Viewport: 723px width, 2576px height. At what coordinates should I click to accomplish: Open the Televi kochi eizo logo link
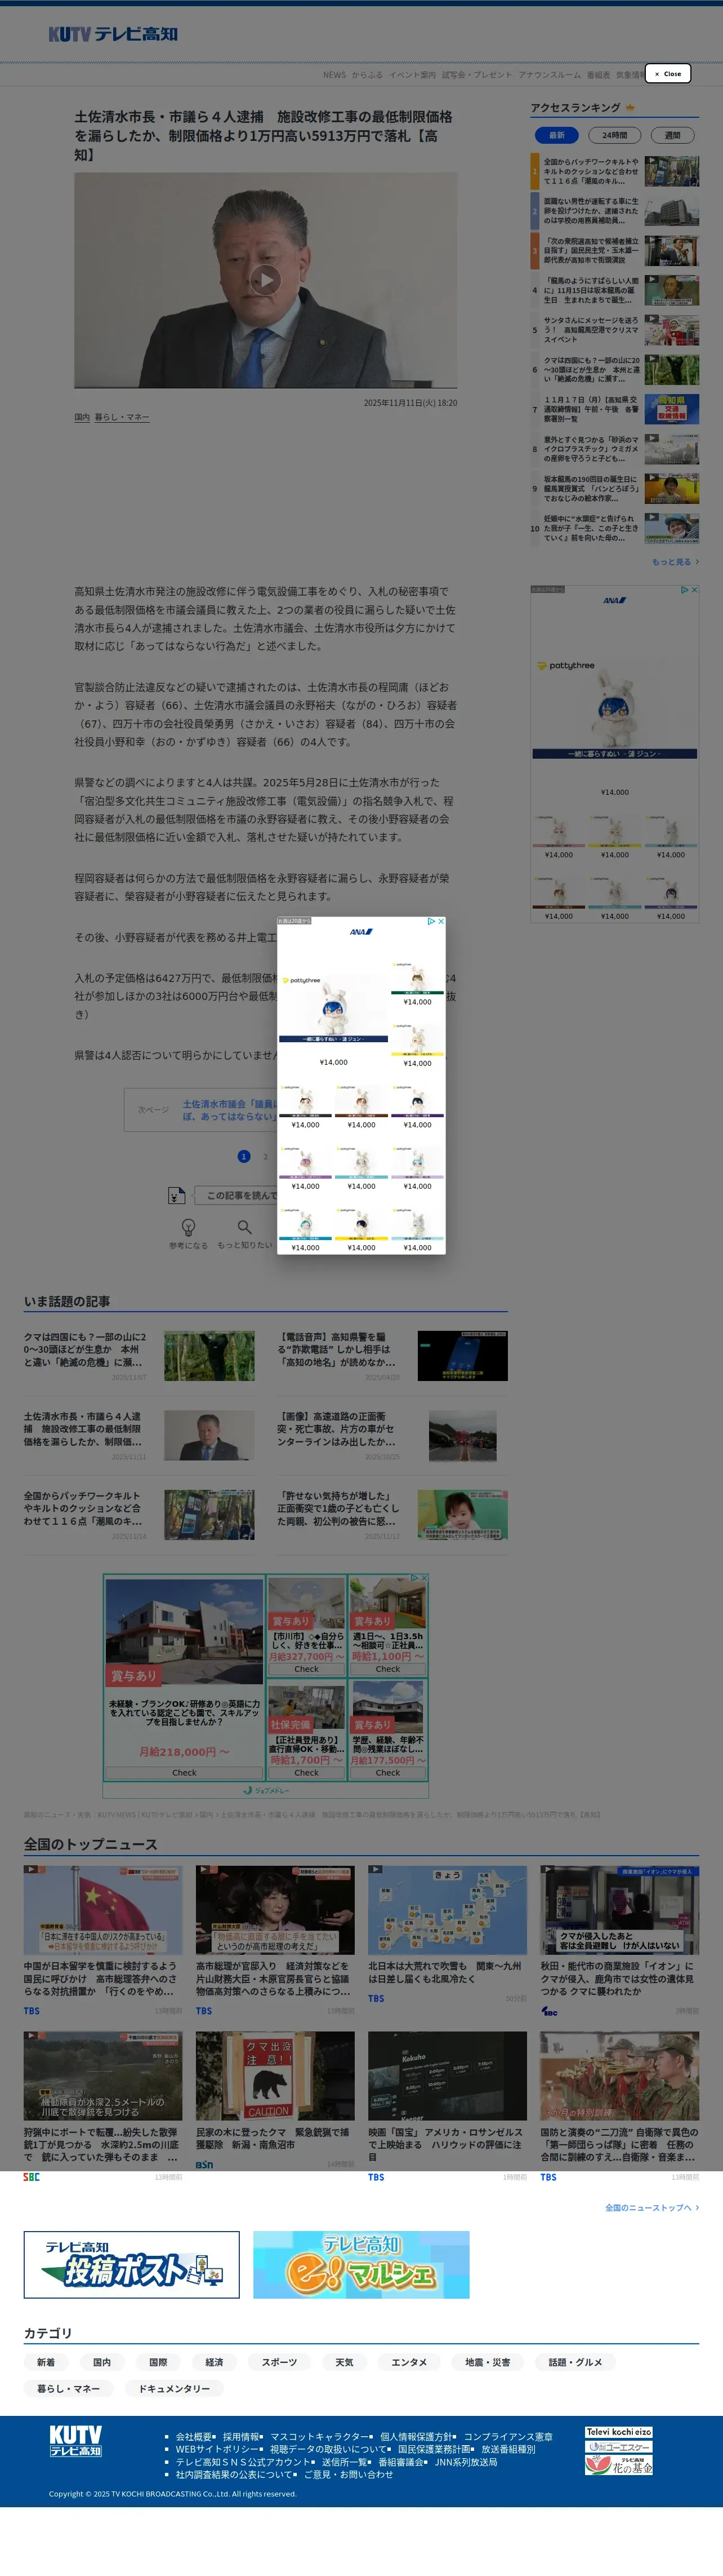click(x=619, y=2431)
